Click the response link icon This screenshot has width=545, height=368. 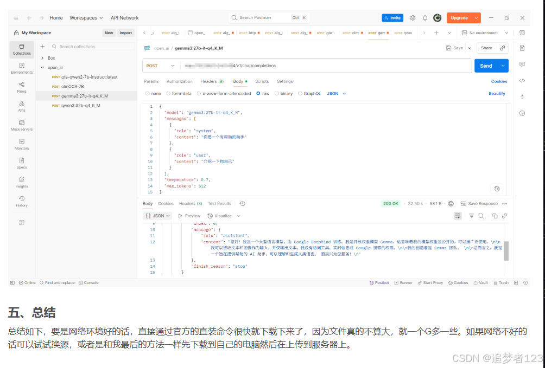(x=504, y=216)
